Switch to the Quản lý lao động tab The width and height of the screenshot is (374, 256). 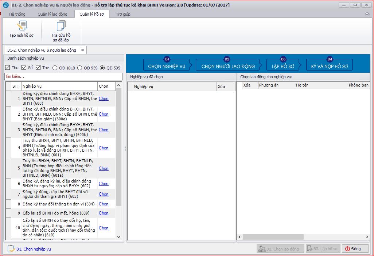click(x=52, y=14)
